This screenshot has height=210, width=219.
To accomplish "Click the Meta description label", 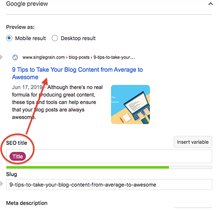I will [27, 203].
